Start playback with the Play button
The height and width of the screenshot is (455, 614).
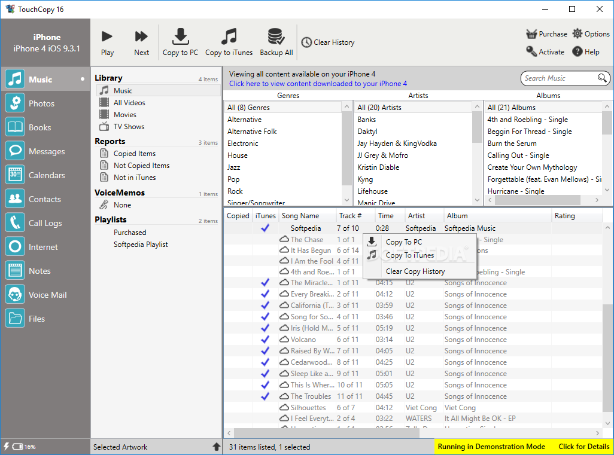pyautogui.click(x=107, y=42)
